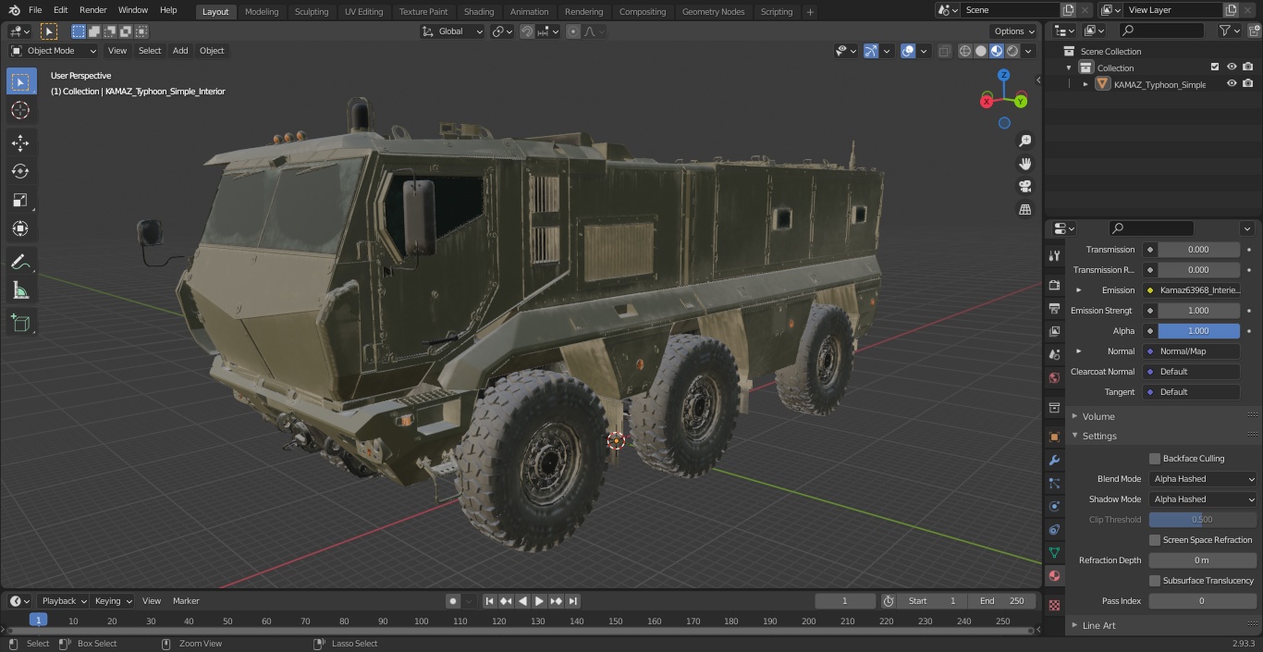Viewport: 1263px width, 652px height.
Task: Toggle snapping magnet button
Action: click(x=526, y=31)
